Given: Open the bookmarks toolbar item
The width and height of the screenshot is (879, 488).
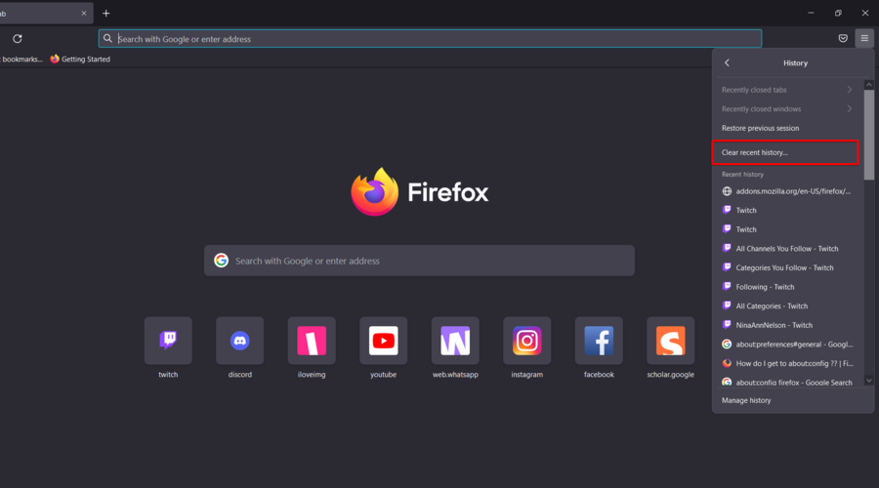Looking at the screenshot, I should [x=21, y=59].
